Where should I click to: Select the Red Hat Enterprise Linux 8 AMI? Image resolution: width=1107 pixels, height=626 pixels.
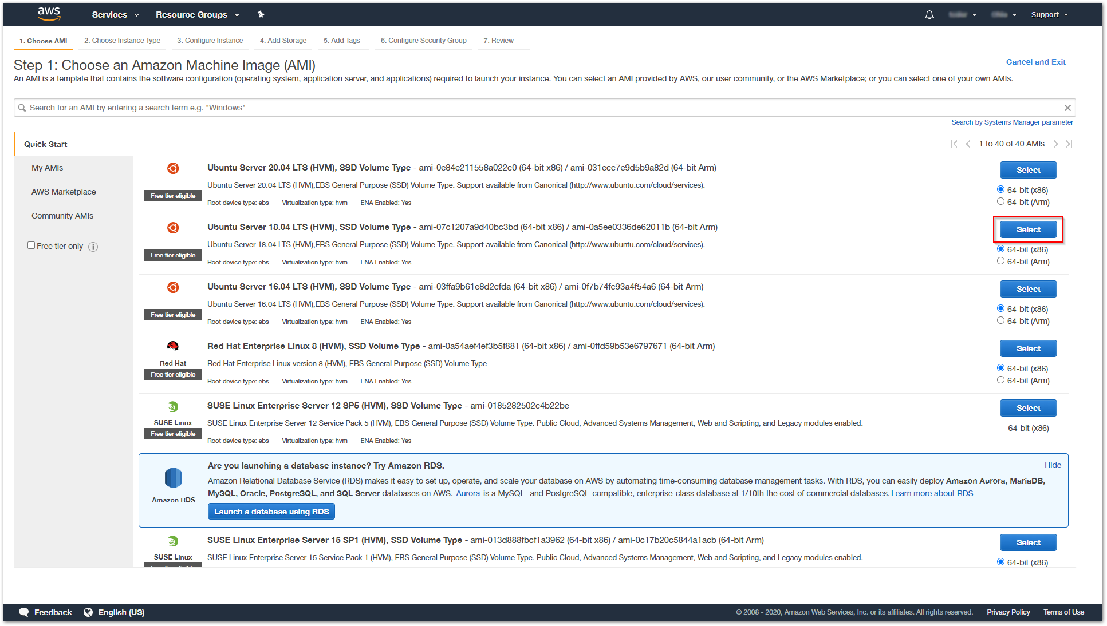[x=1028, y=348]
